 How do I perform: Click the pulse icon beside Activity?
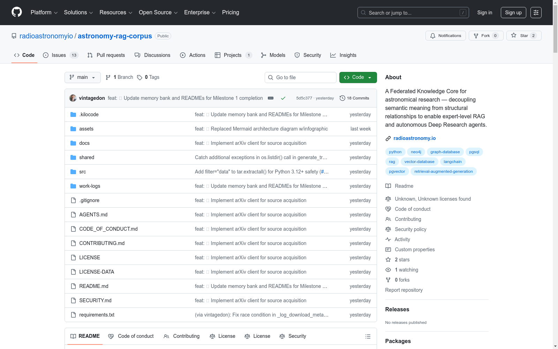388,239
